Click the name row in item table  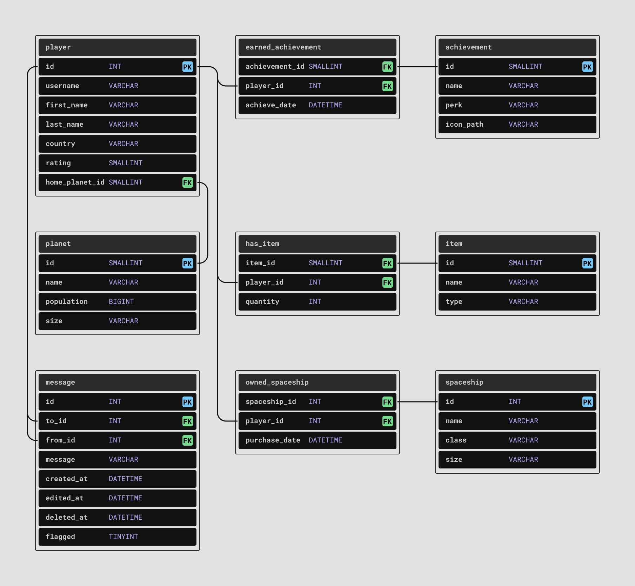pos(517,282)
